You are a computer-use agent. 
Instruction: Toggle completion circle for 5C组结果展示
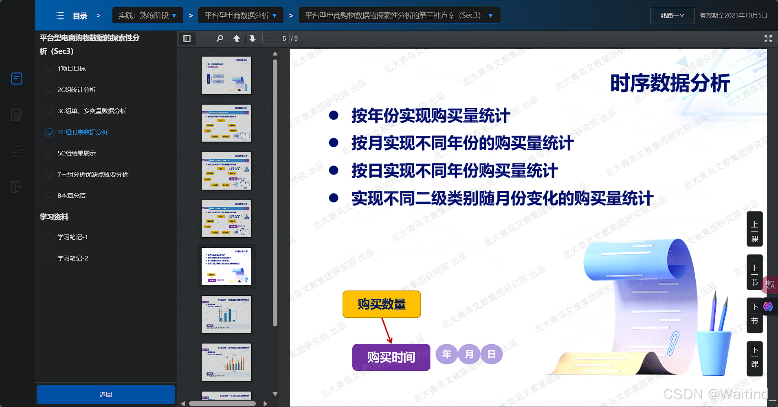pos(50,154)
